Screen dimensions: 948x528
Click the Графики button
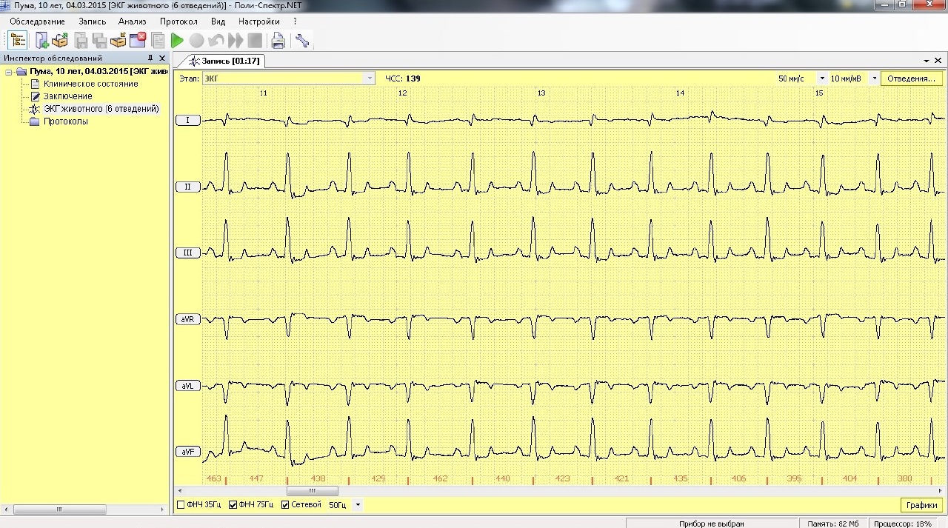(x=922, y=505)
